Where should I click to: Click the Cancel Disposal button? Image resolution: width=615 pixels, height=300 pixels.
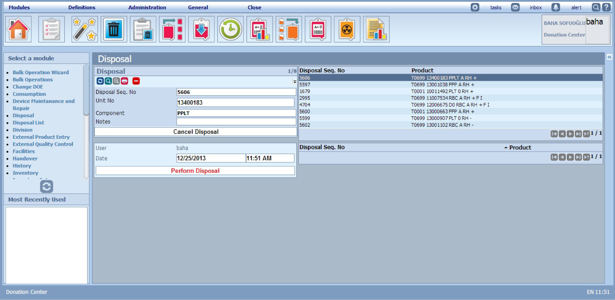pos(195,132)
